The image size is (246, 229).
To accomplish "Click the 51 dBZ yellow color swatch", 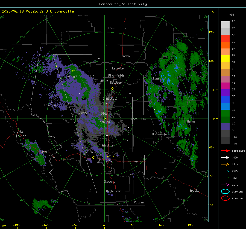I will 225,59.
